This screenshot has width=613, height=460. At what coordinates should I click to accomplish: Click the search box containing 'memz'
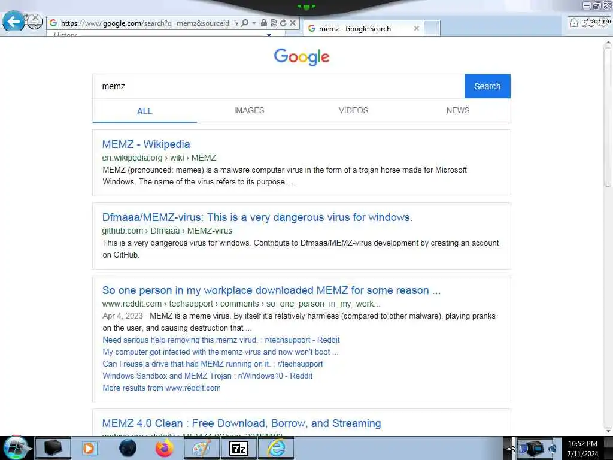[x=278, y=86]
